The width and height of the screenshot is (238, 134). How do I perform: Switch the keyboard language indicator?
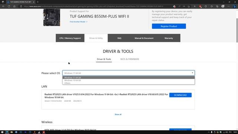(x=230, y=132)
